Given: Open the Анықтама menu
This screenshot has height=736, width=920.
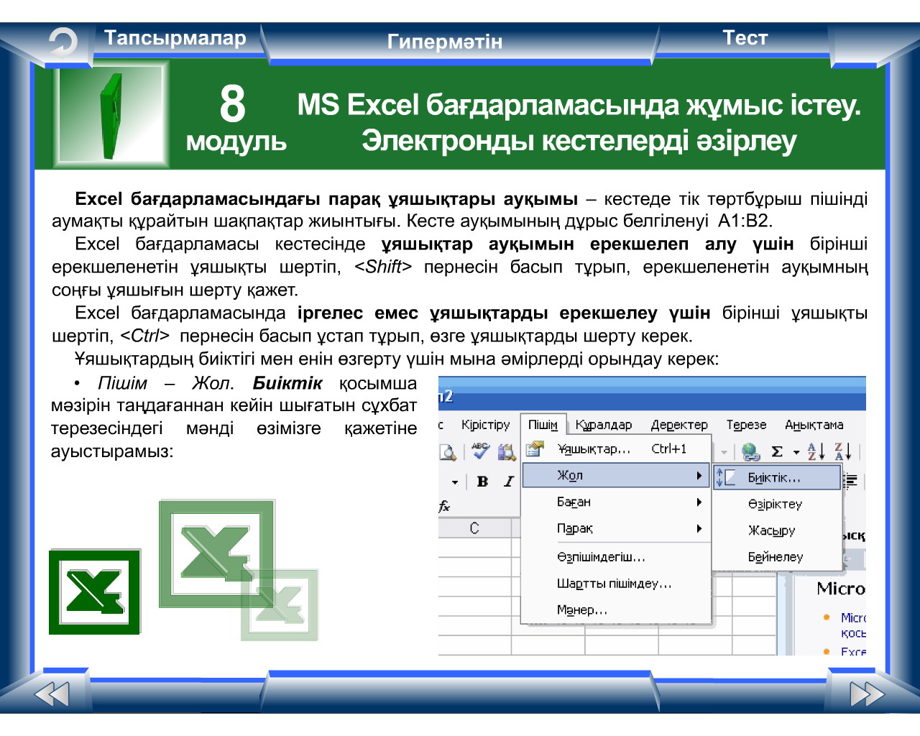Looking at the screenshot, I should click(x=814, y=425).
